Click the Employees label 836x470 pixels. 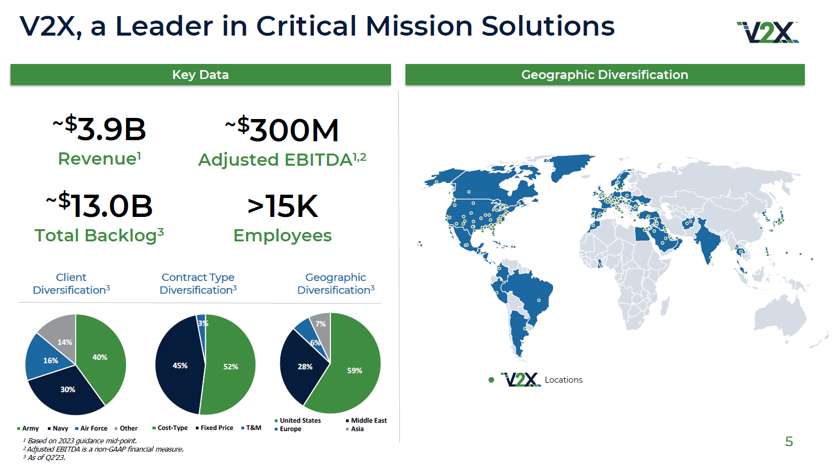click(x=283, y=235)
